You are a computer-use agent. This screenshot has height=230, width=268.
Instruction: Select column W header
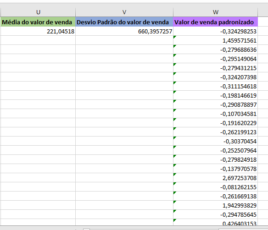pyautogui.click(x=215, y=12)
